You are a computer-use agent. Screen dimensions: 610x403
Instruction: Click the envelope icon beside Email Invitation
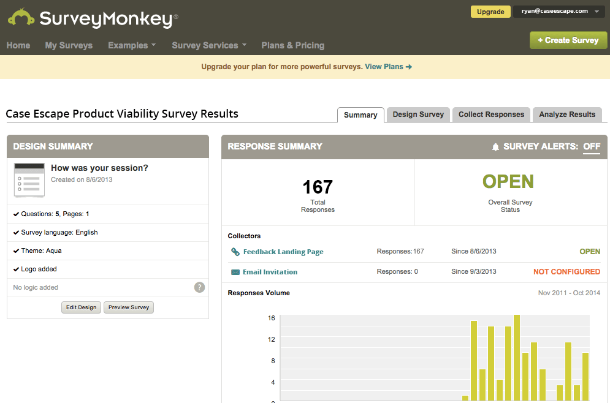[x=235, y=272]
